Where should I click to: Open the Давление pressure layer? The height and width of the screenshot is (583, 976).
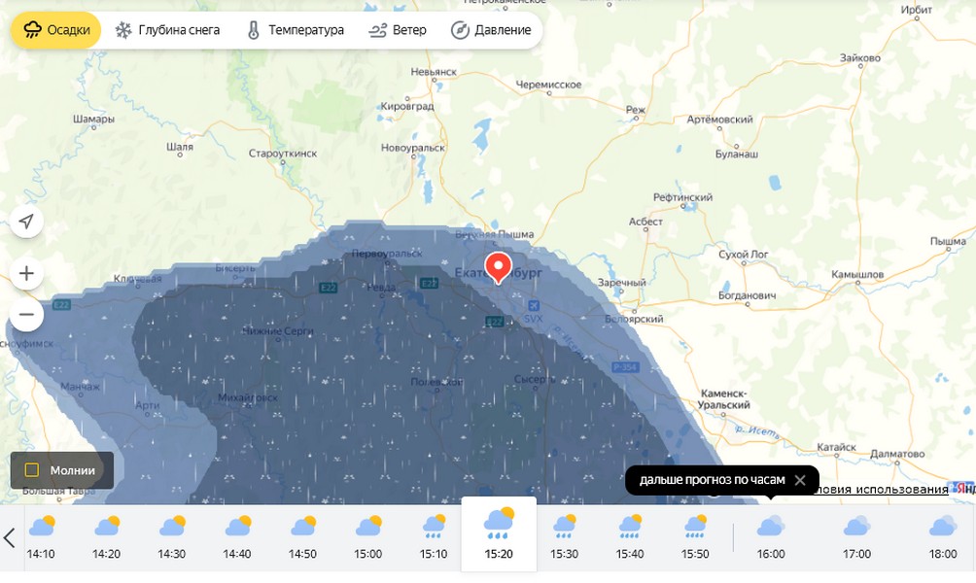(491, 30)
